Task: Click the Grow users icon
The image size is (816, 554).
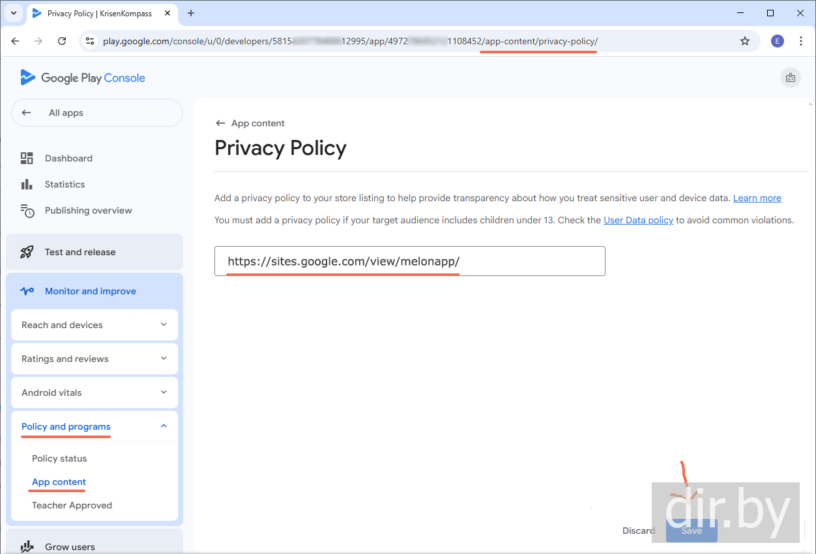Action: [x=27, y=547]
